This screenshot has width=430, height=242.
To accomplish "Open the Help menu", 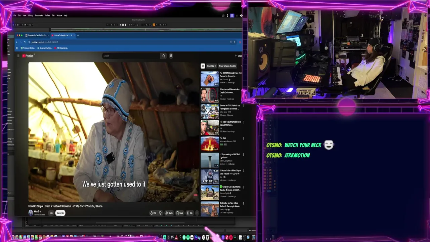I will (x=66, y=15).
